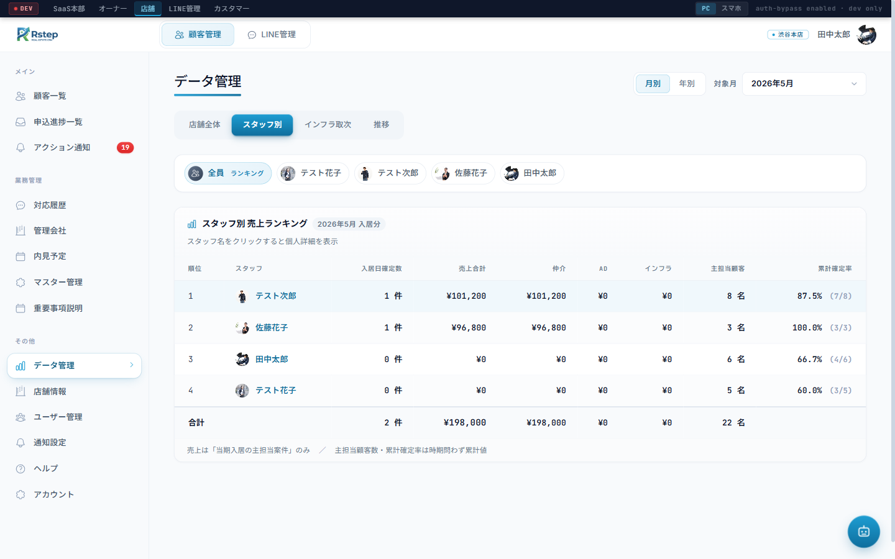Image resolution: width=895 pixels, height=559 pixels.
Task: Click the マスター管理 gear icon
Action: coord(21,283)
